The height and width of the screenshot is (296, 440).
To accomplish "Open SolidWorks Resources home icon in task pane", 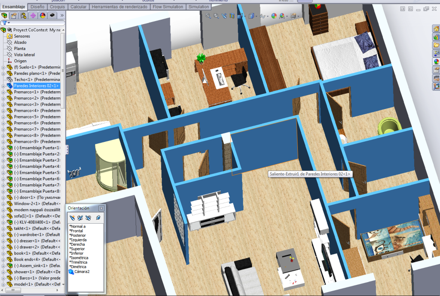I will pos(436,29).
